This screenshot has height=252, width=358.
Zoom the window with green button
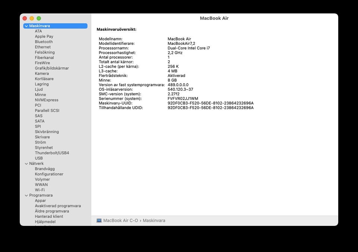point(39,18)
